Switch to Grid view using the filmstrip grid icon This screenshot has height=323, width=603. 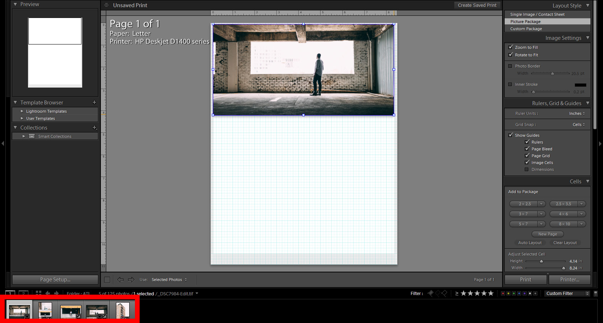(38, 293)
